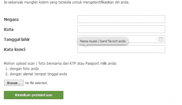Click the word 'Passport' in upload instructions
This screenshot has height=105, width=182.
point(92,64)
